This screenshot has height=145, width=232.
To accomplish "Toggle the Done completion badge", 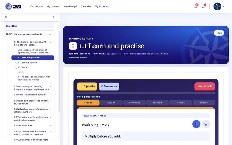I will point(219,33).
